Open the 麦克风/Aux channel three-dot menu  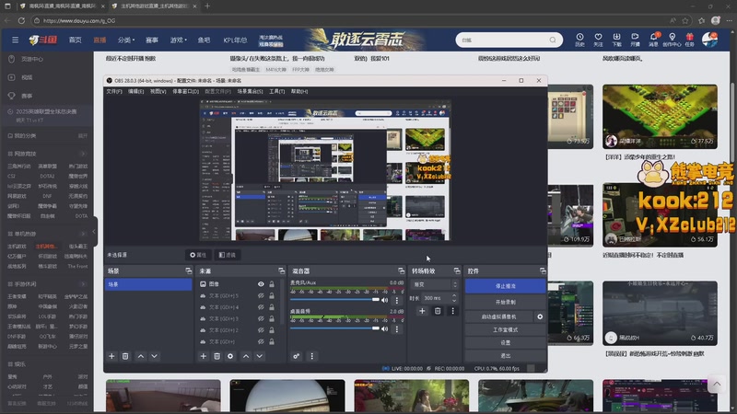click(397, 300)
